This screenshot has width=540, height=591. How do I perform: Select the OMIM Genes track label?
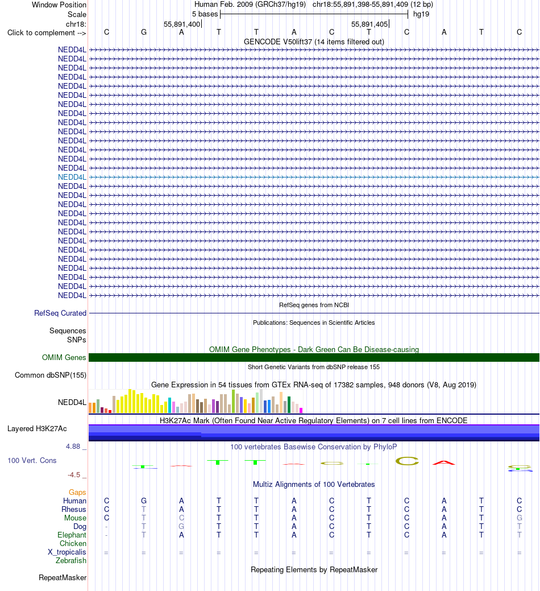64,357
